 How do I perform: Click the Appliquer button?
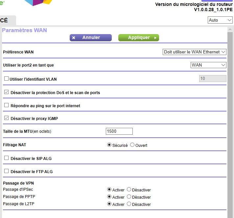click(x=138, y=38)
